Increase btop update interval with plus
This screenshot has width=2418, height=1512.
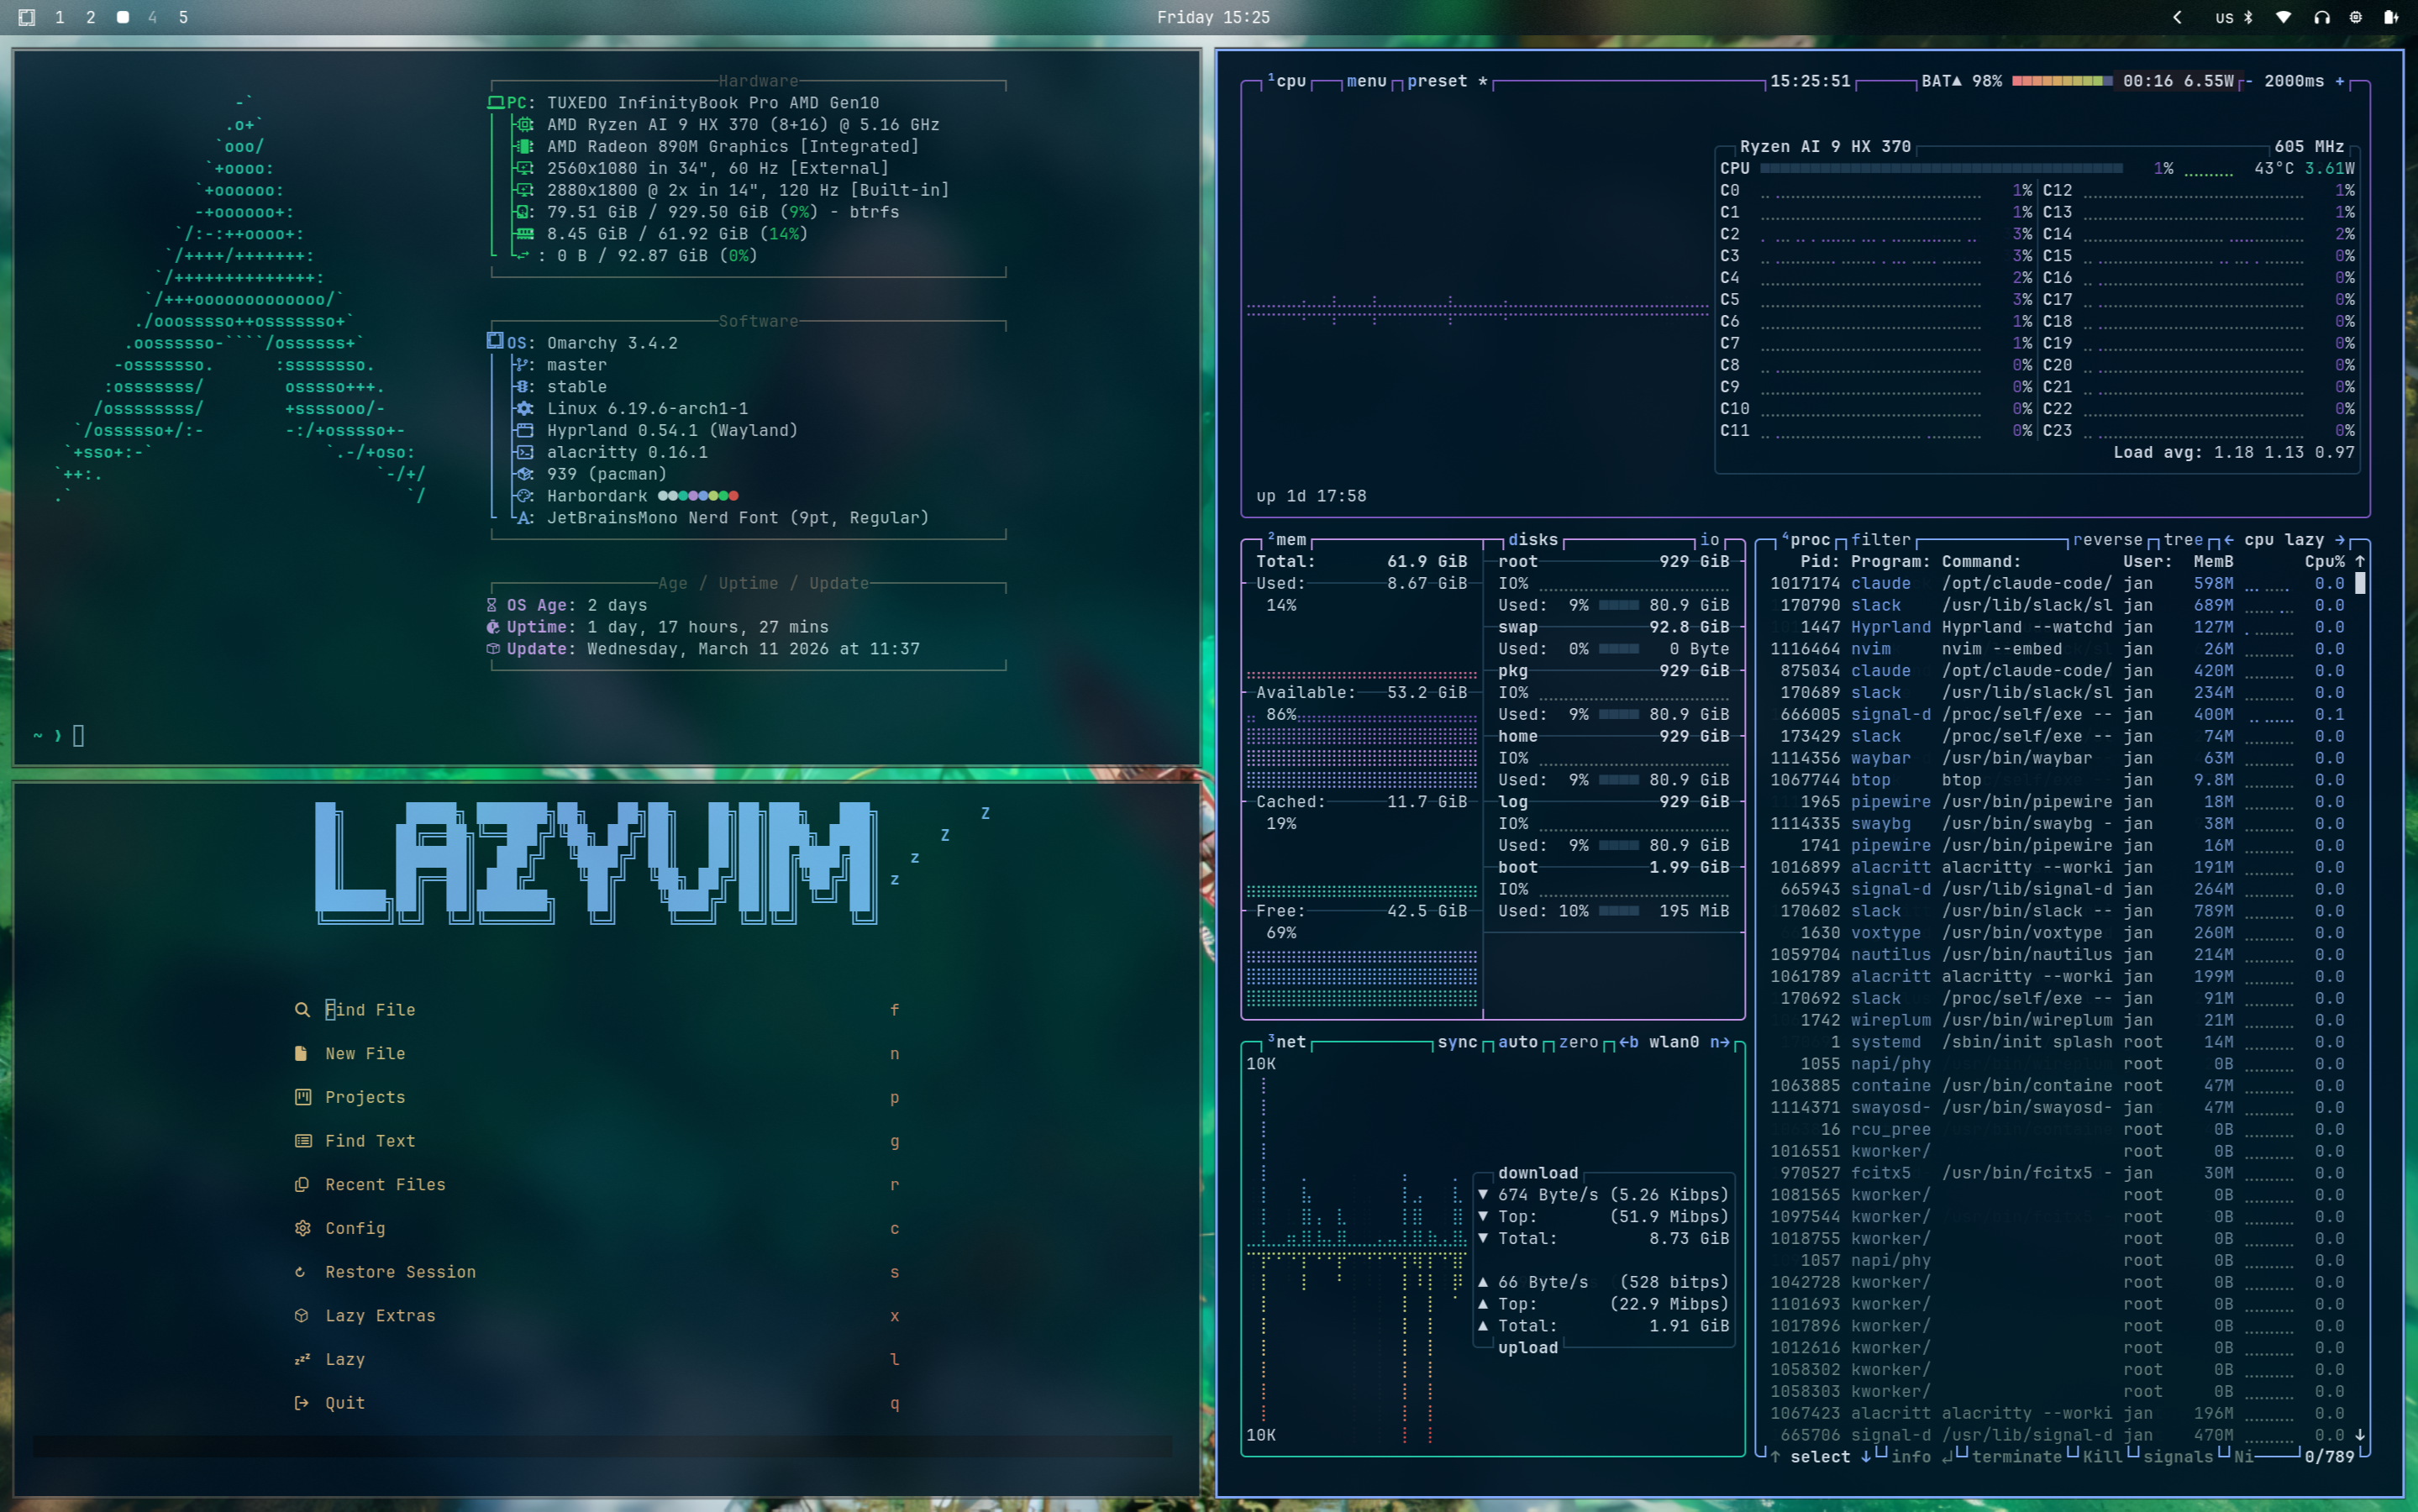tap(2340, 81)
